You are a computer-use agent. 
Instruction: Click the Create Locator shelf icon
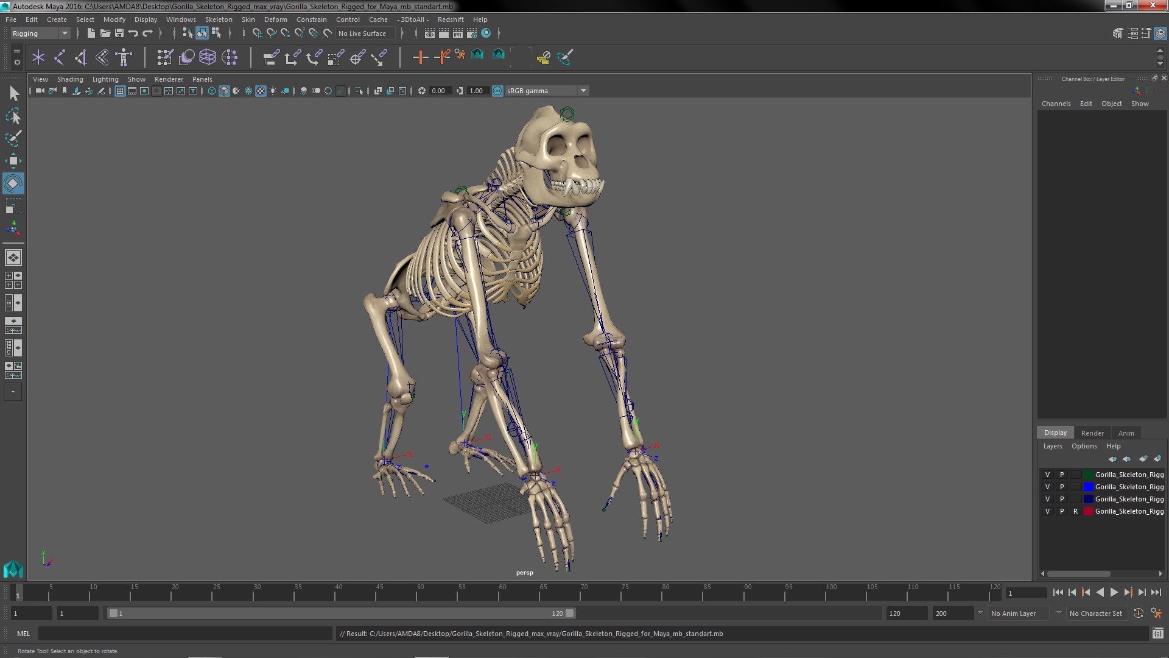pos(38,57)
